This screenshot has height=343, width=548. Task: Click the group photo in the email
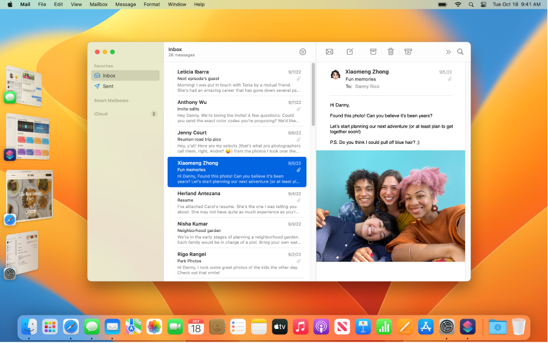click(x=390, y=206)
